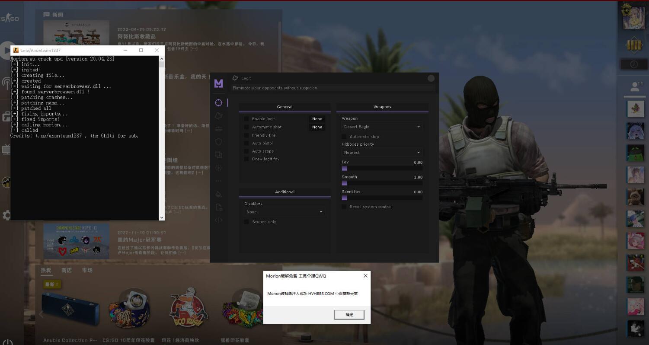649x345 pixels.
Task: Toggle the Auto pistol checkbox
Action: (x=246, y=143)
